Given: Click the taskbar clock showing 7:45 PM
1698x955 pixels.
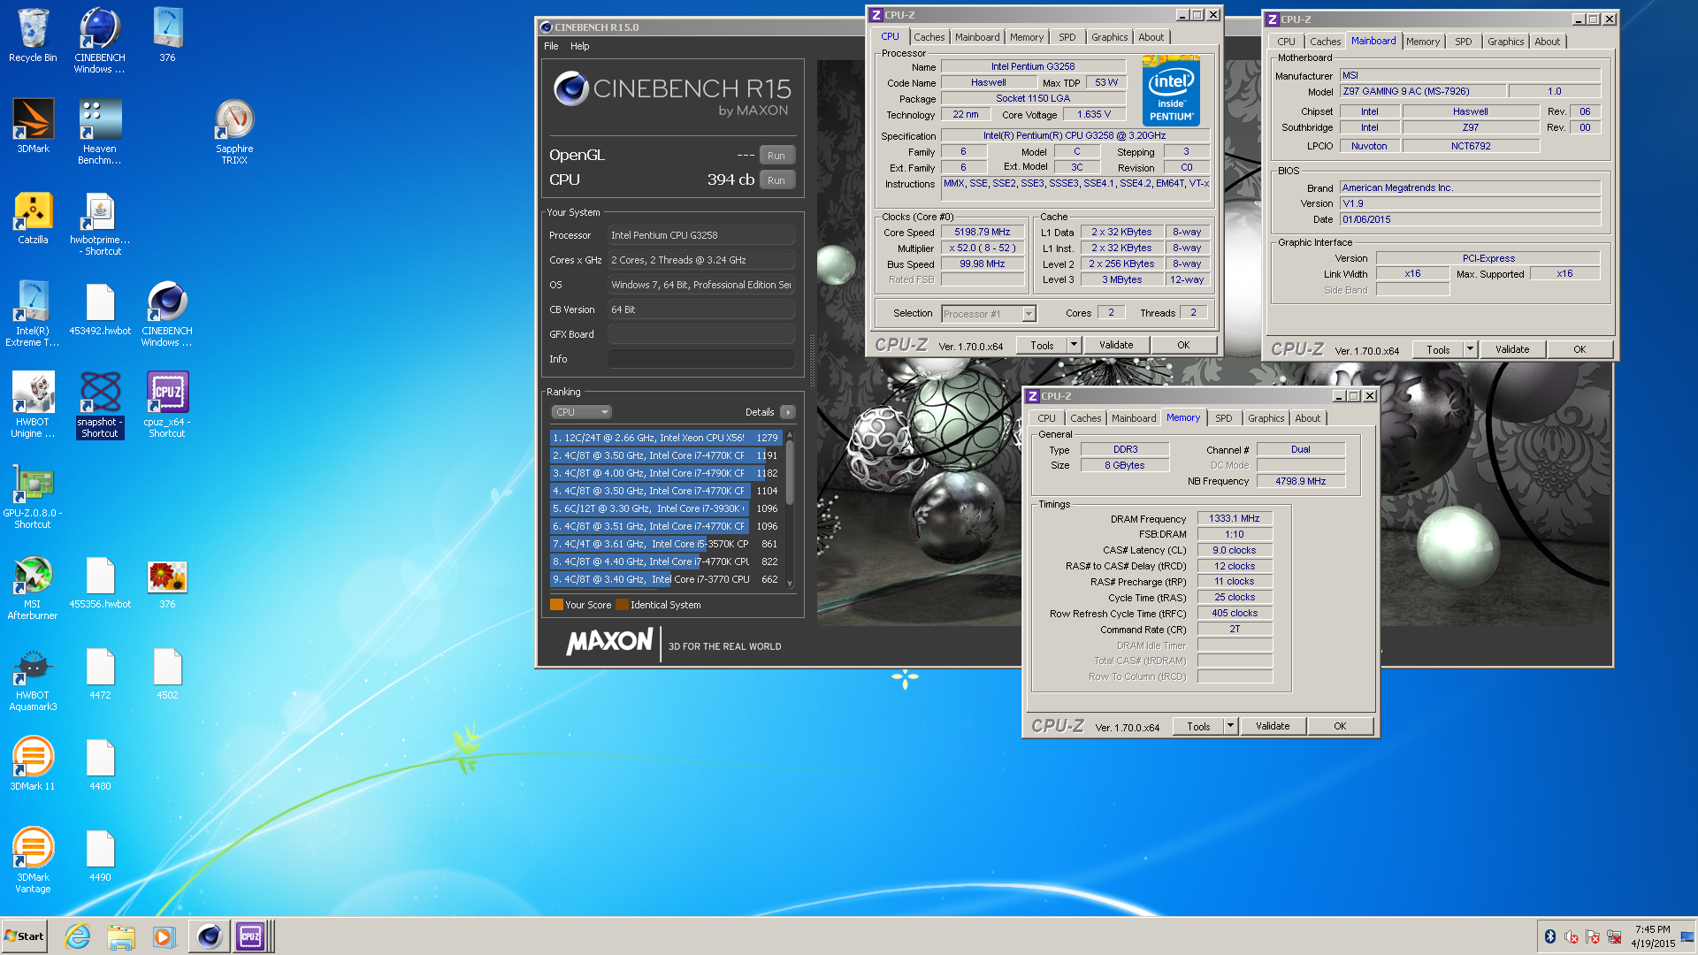Looking at the screenshot, I should (1652, 936).
